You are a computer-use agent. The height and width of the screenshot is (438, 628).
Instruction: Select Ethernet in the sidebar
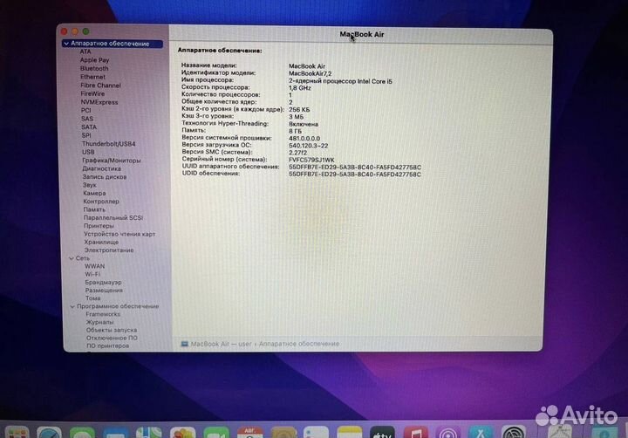point(93,77)
